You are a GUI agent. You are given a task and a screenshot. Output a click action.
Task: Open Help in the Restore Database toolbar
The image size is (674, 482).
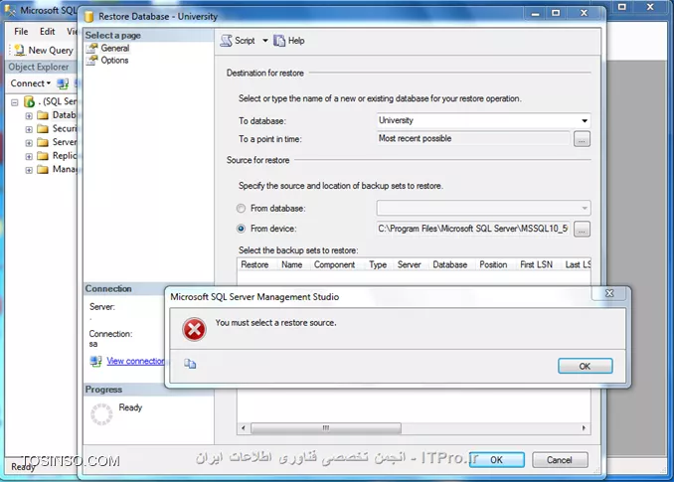(x=289, y=41)
